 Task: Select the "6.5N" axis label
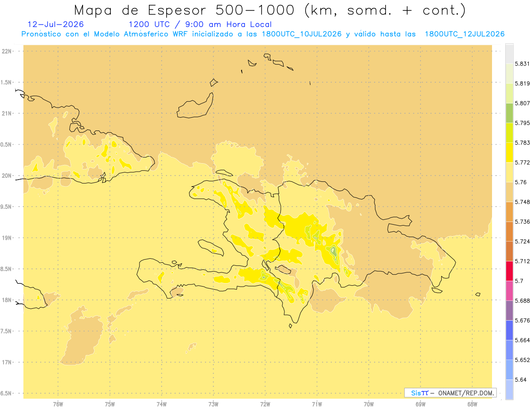coord(6,393)
